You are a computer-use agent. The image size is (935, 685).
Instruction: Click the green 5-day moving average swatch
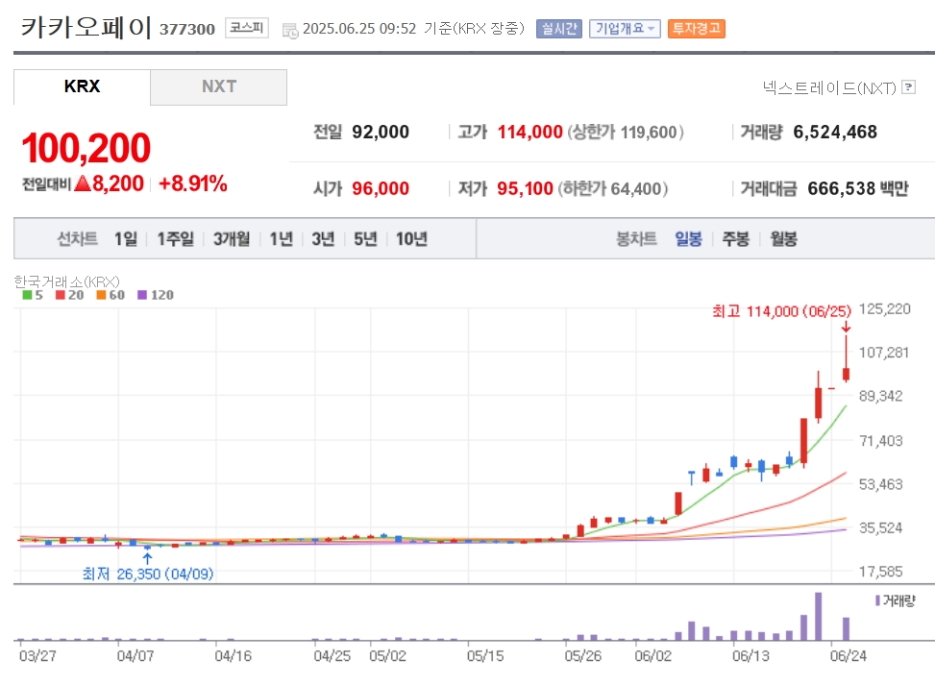(28, 295)
